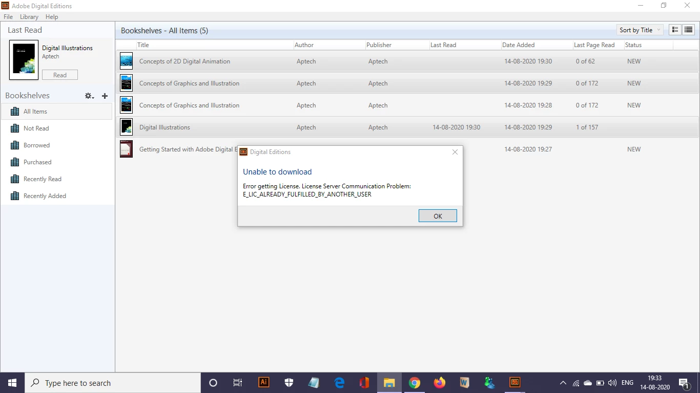700x393 pixels.
Task: Select the Purchased bookshelf
Action: (x=57, y=162)
